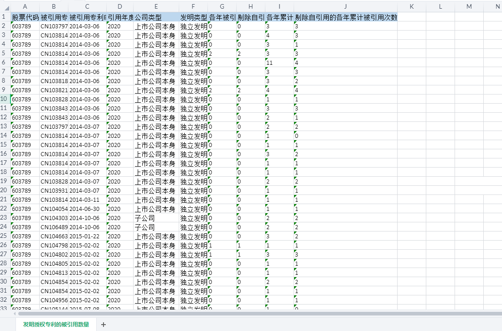This screenshot has height=331, width=502.
Task: Select column E header
Action: [156, 6]
